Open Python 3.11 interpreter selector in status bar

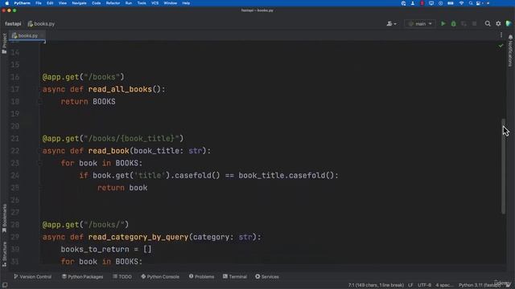pos(480,285)
